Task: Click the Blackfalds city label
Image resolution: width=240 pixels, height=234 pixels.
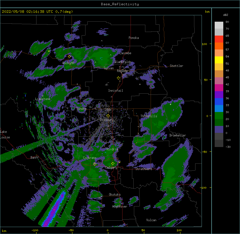Action: click(123, 62)
